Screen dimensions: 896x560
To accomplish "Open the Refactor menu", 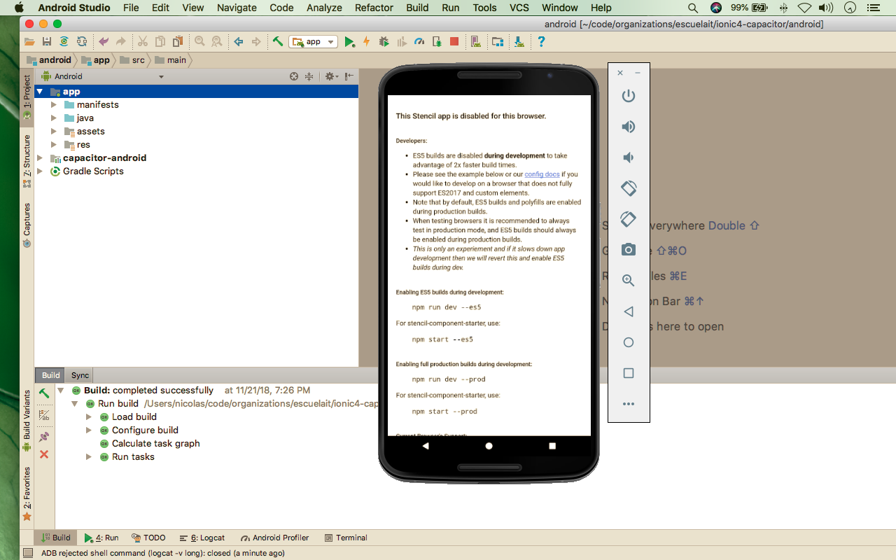I will click(374, 8).
